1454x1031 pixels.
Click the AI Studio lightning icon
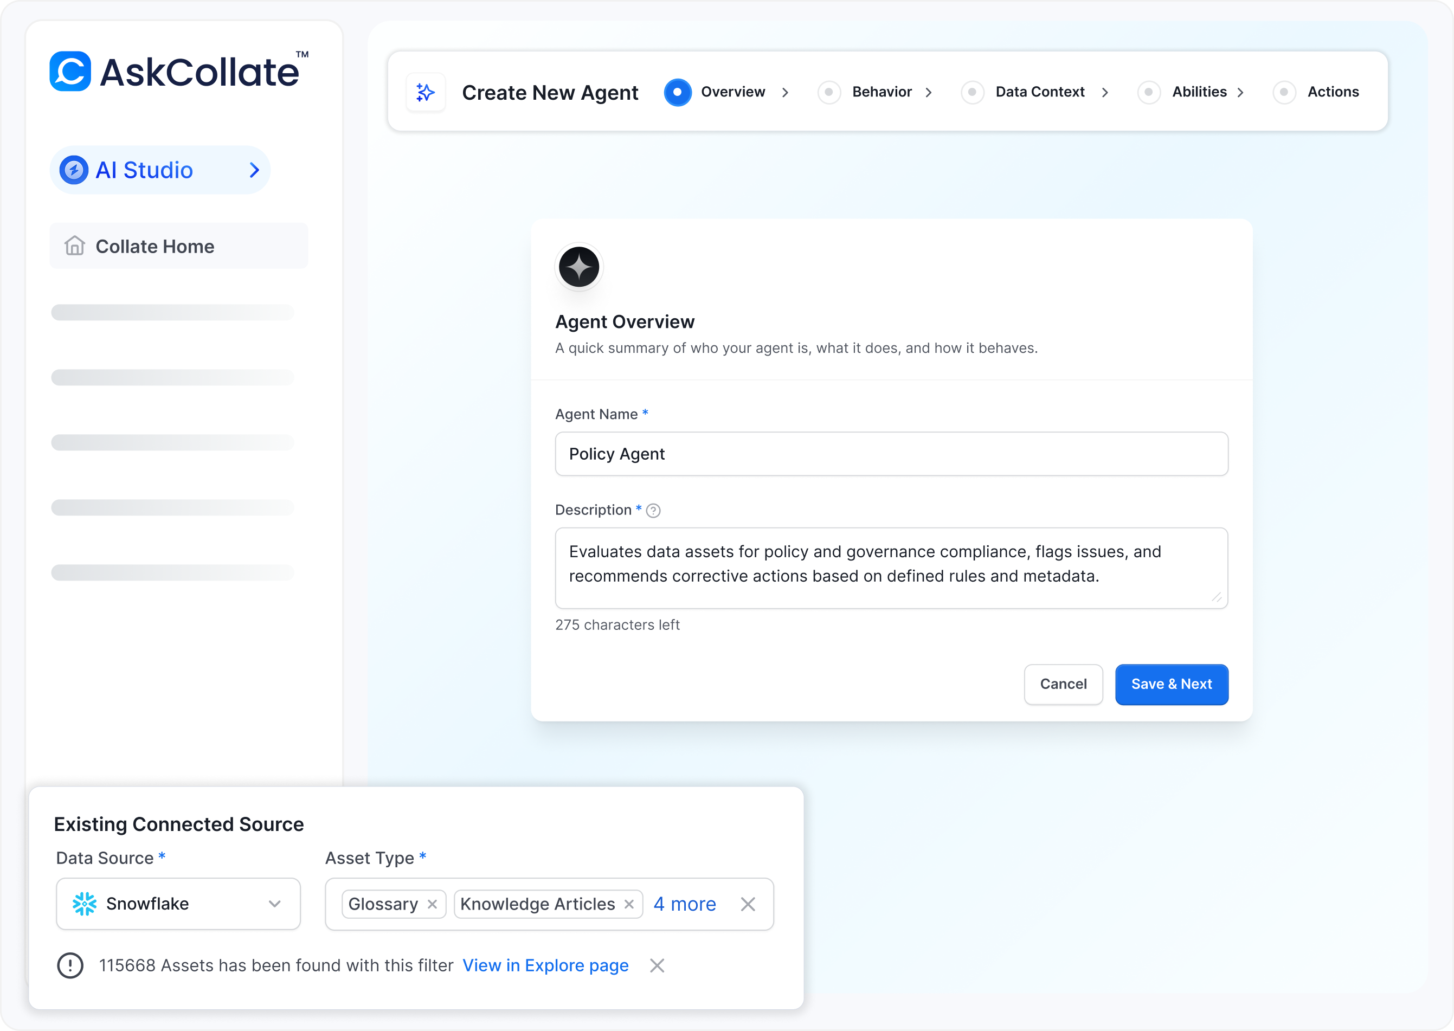click(x=74, y=170)
